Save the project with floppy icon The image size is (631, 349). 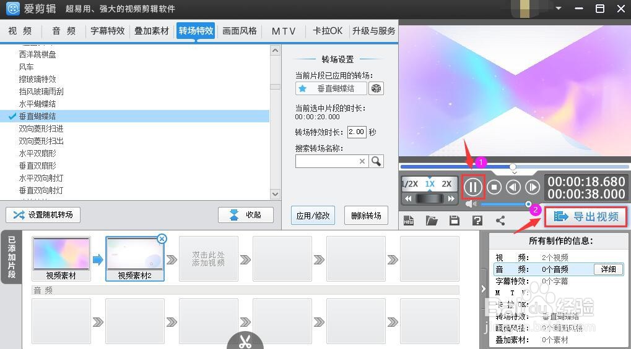tap(455, 221)
